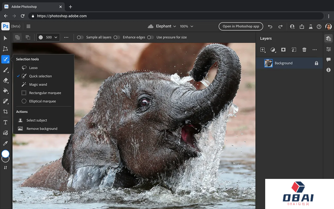Viewport: 334px width, 209px height.
Task: Enable Enhance edges
Action: [x=117, y=37]
